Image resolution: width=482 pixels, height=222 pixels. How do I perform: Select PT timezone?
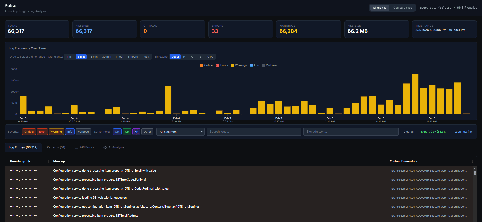(185, 57)
